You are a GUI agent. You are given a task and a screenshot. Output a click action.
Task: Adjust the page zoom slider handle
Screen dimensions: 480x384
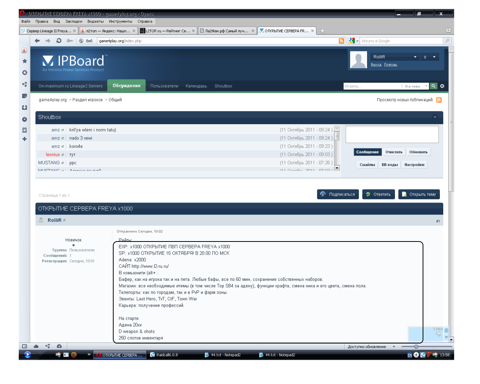[x=416, y=346]
